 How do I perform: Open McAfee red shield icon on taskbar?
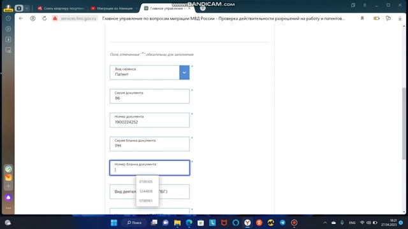[224, 223]
